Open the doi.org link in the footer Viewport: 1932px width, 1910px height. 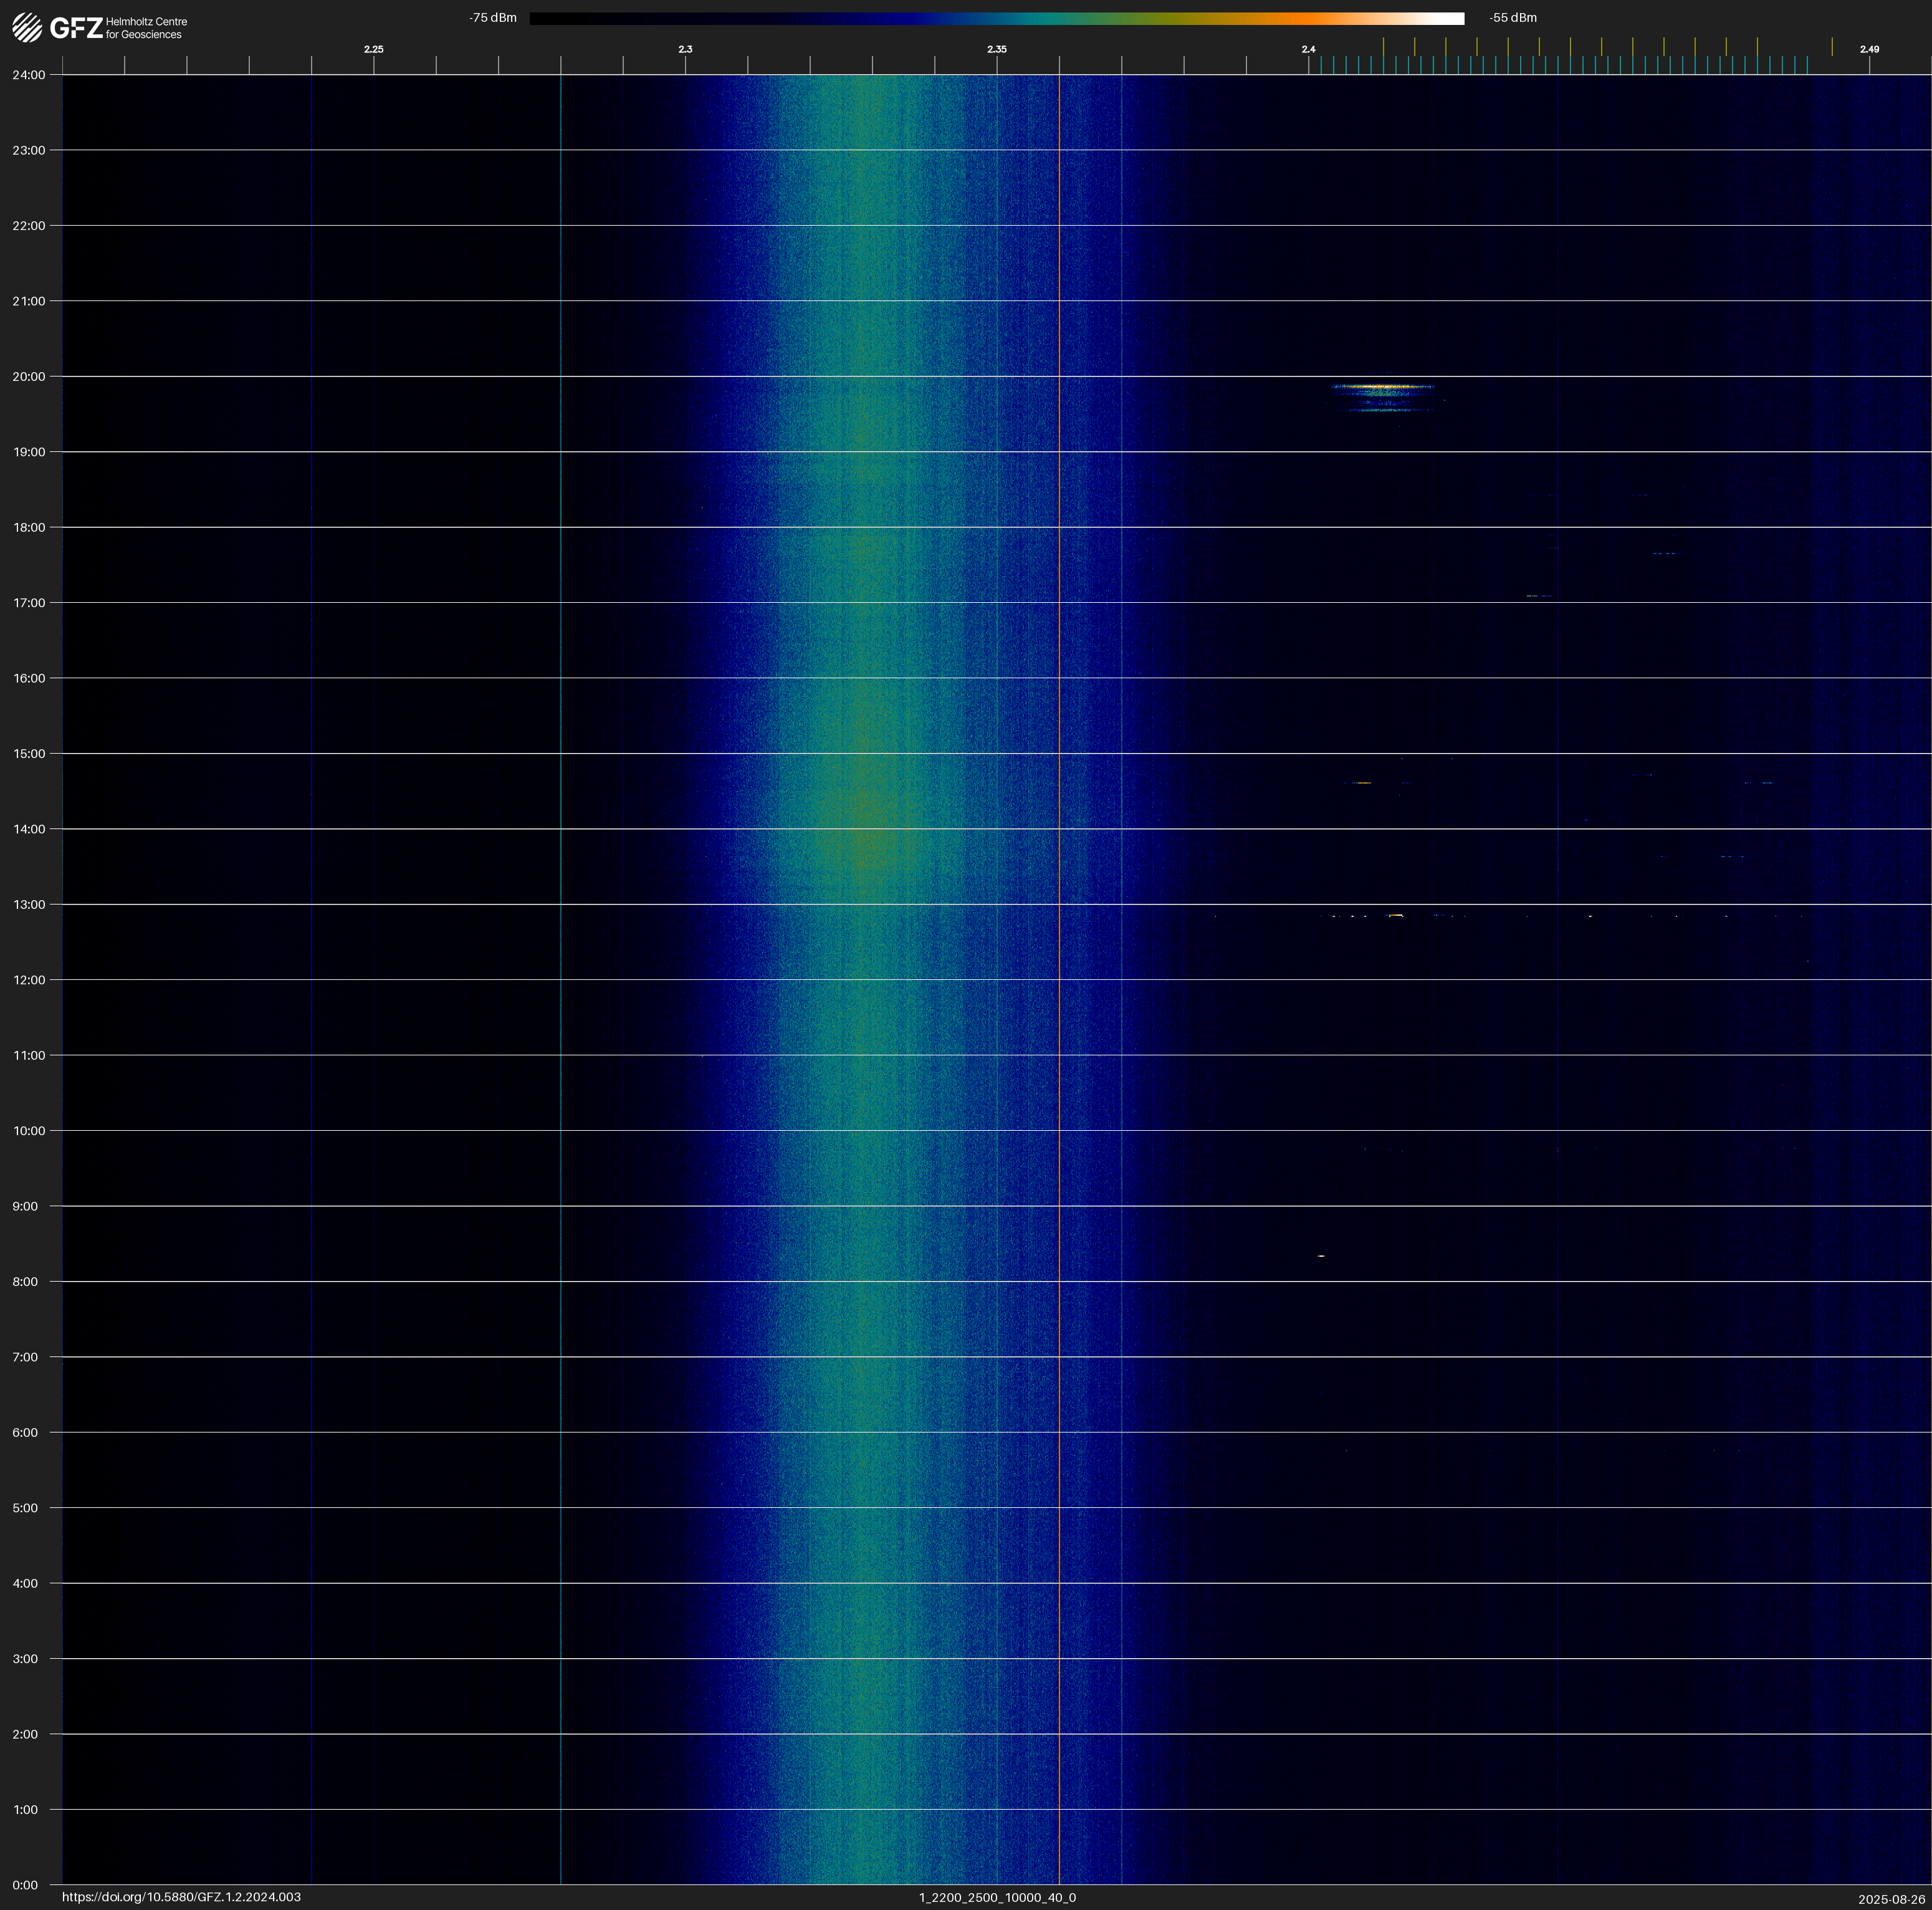click(181, 1897)
